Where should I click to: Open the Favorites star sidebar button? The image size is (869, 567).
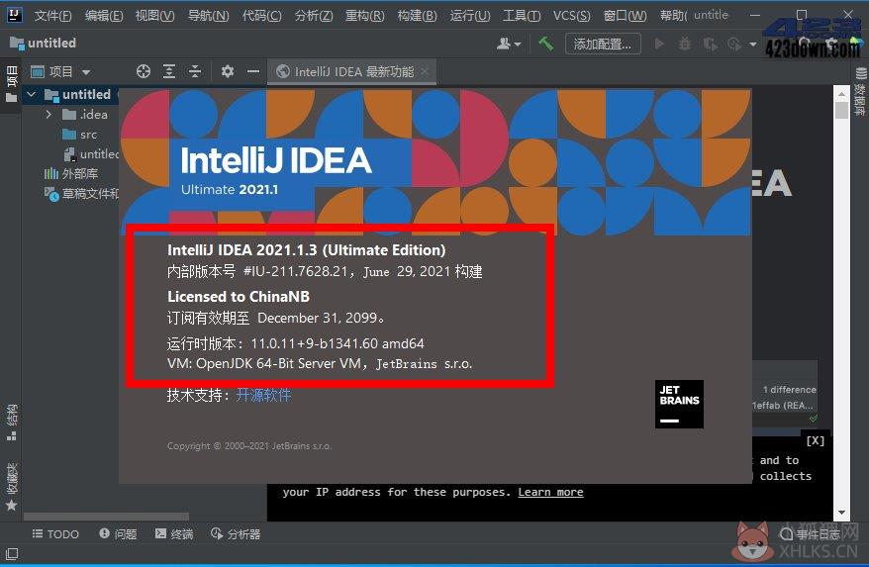(11, 486)
